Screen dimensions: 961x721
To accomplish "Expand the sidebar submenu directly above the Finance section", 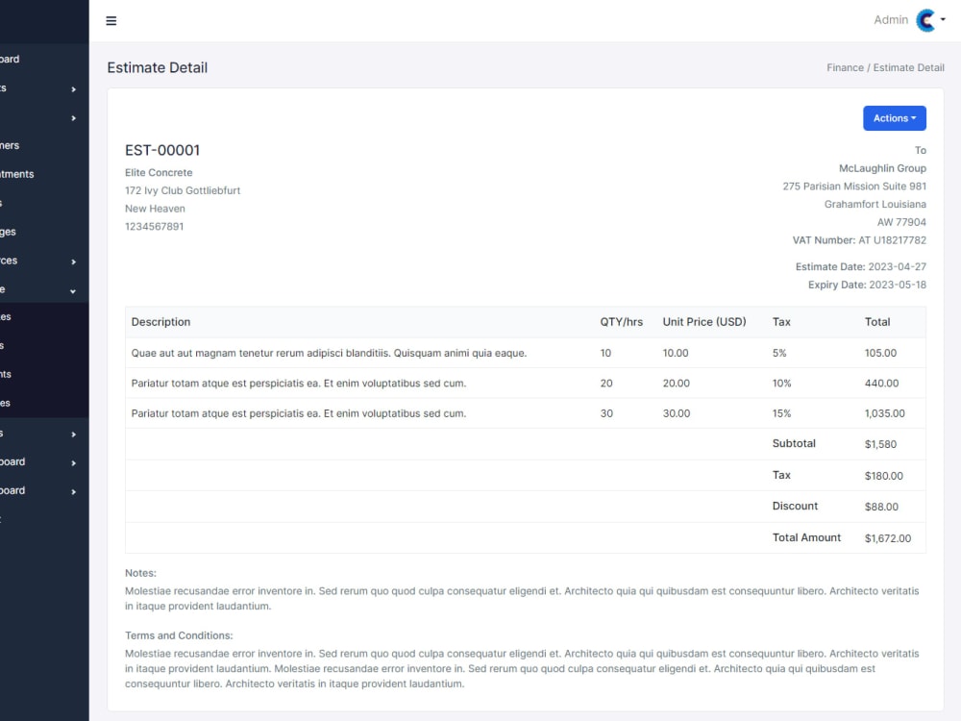I will coord(38,261).
